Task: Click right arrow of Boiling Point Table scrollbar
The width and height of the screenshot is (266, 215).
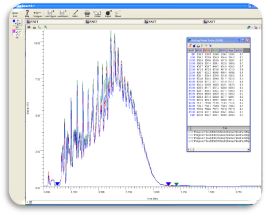Action: [x=248, y=149]
